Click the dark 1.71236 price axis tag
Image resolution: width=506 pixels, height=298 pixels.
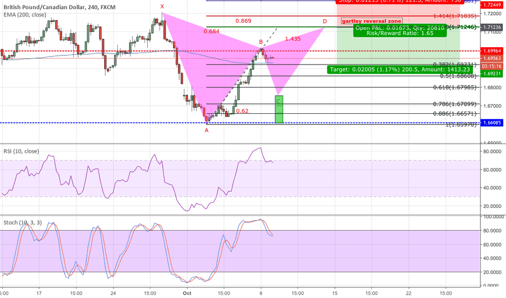(x=492, y=27)
